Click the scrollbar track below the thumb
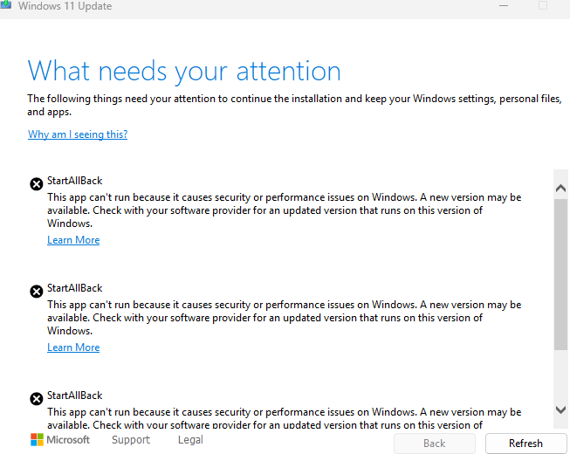570x454 pixels. pyautogui.click(x=560, y=376)
